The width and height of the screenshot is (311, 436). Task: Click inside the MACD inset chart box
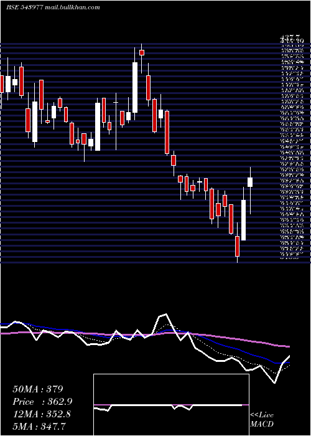pyautogui.click(x=171, y=405)
